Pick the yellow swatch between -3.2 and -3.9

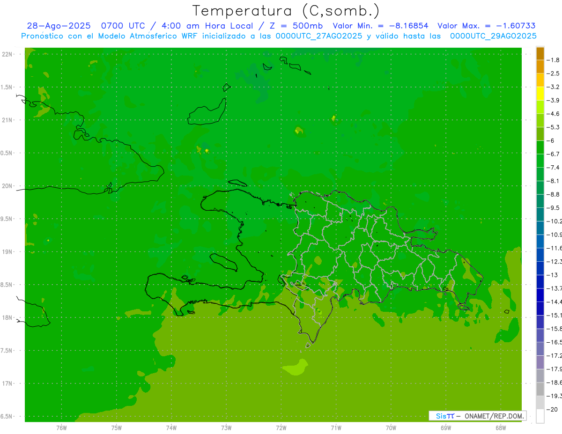[540, 94]
